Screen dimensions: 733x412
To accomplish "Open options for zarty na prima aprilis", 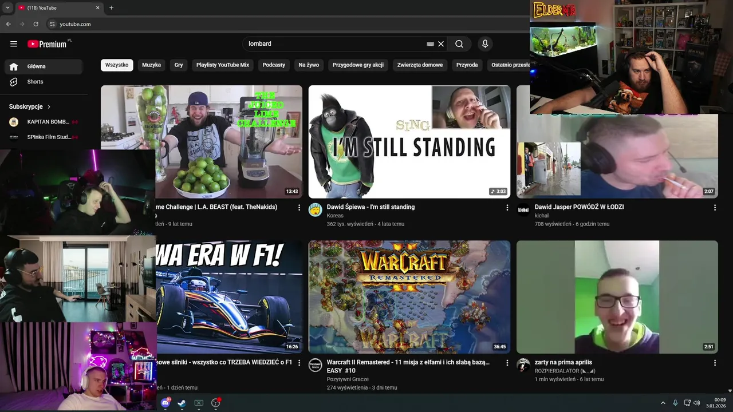I will pos(715,363).
